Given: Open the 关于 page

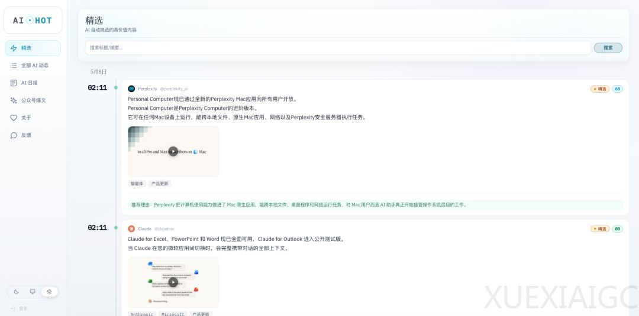Looking at the screenshot, I should 33,118.
